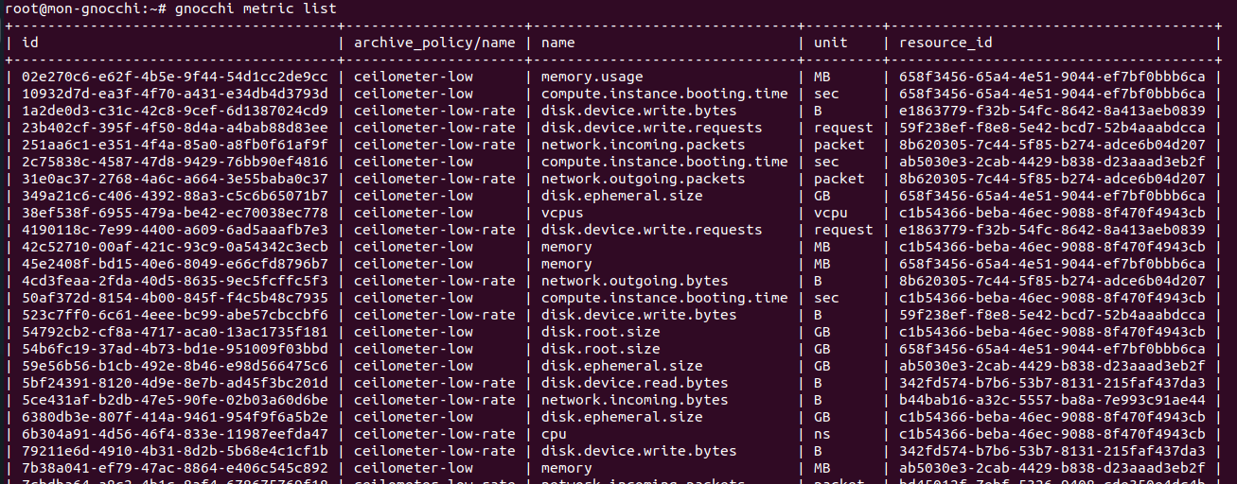The width and height of the screenshot is (1237, 484).
Task: Click resource id starting with b44bab16
Action: tap(1051, 400)
